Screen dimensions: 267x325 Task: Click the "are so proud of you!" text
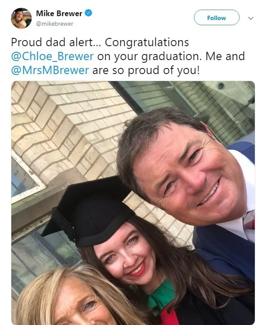[146, 71]
